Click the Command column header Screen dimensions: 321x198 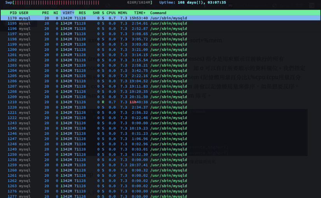tap(158, 13)
